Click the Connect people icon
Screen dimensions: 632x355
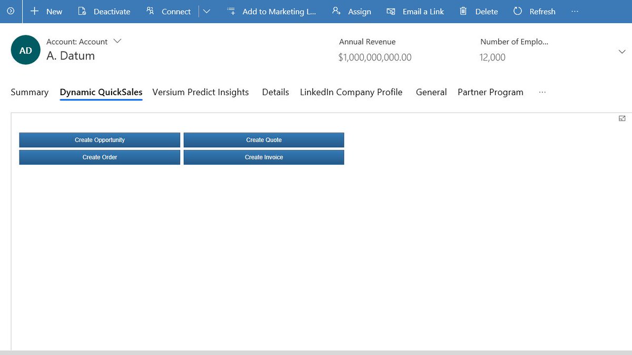tap(150, 11)
